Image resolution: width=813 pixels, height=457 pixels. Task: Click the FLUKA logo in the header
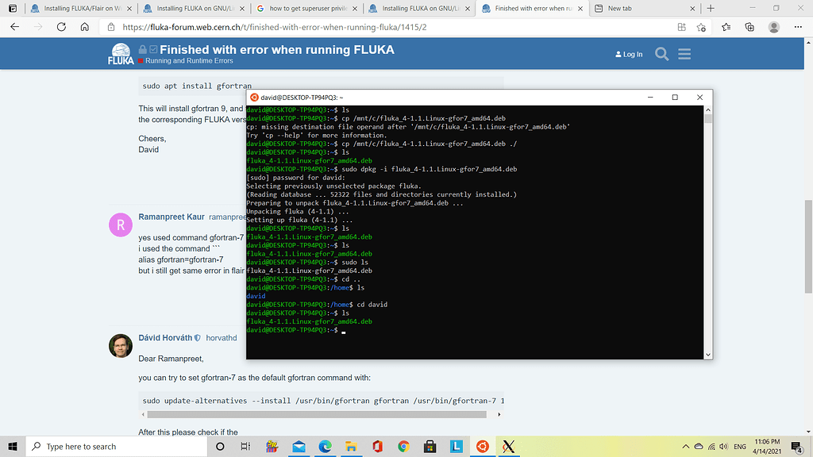(x=121, y=53)
